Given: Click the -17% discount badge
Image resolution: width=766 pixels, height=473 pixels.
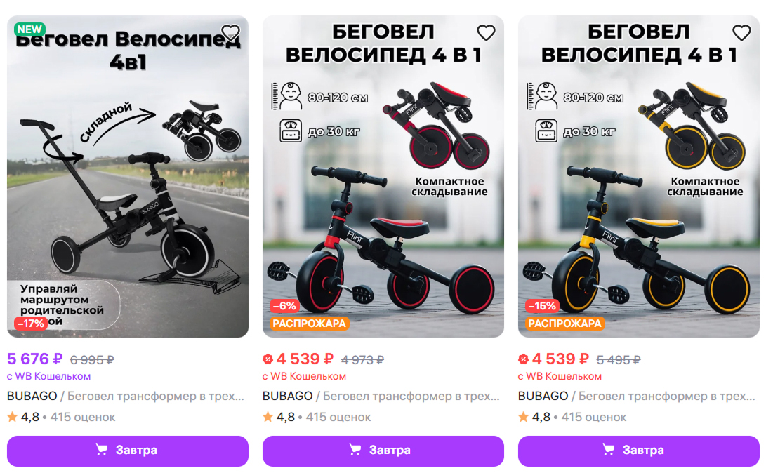Looking at the screenshot, I should pyautogui.click(x=31, y=323).
